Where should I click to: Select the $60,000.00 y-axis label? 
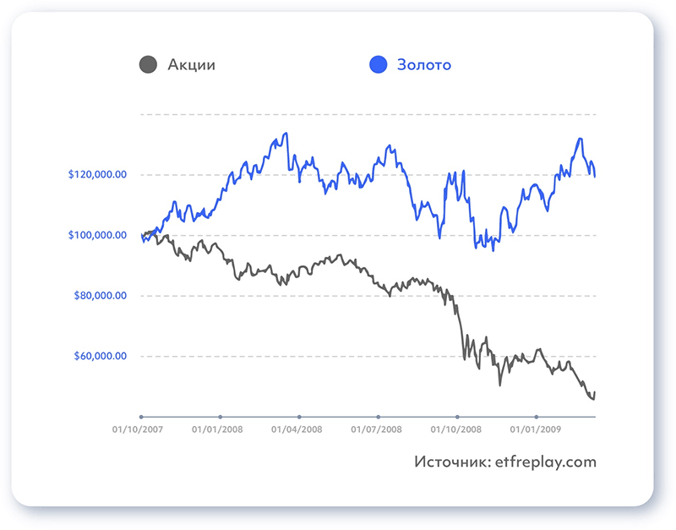(x=100, y=356)
